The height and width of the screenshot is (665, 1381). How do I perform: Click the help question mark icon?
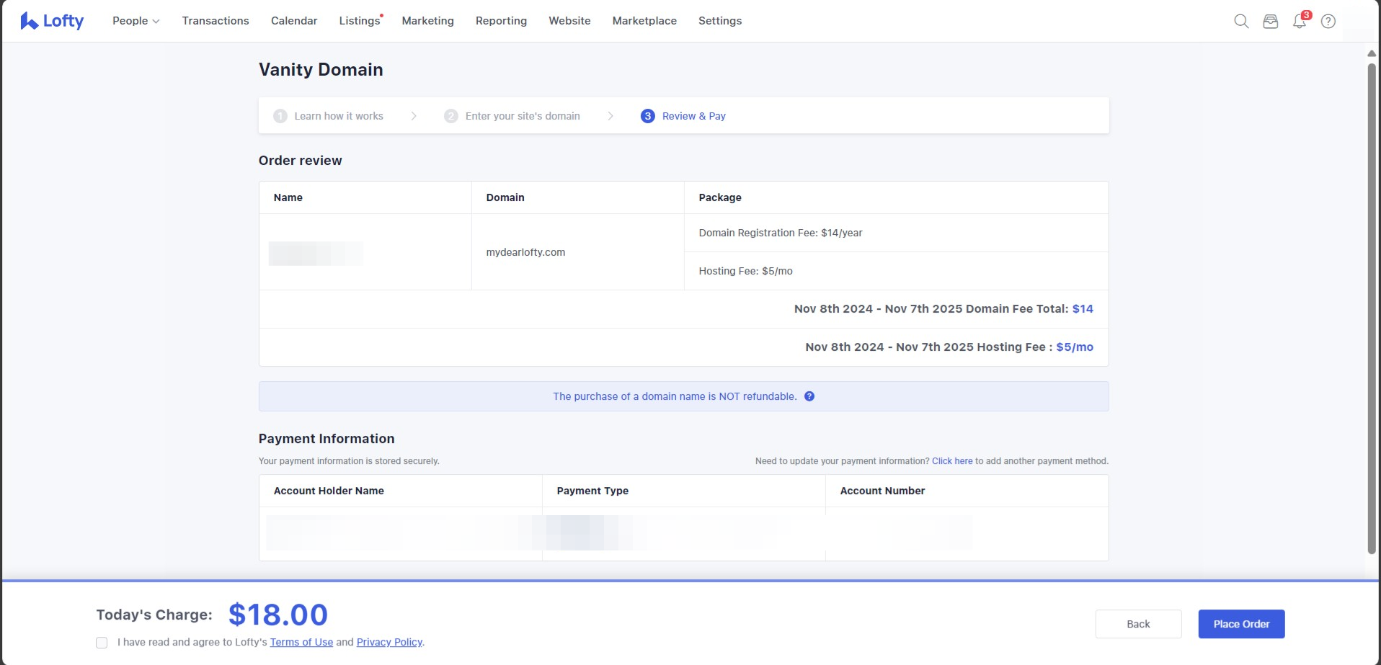[1328, 22]
